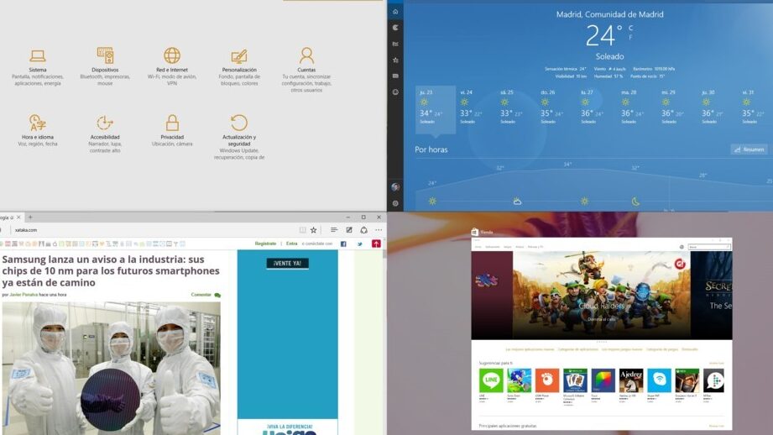Open GOM Player orange app tile
The image size is (773, 435).
coord(547,380)
